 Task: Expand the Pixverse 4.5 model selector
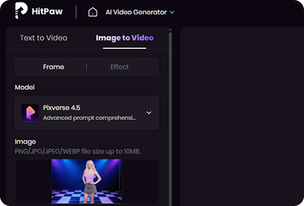tap(87, 113)
